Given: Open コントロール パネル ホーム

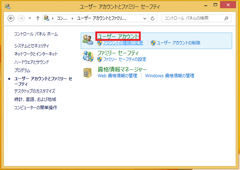Looking at the screenshot, I should tap(36, 34).
